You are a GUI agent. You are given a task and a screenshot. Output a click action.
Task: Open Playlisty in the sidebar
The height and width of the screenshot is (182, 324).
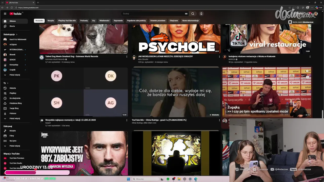pos(15,93)
